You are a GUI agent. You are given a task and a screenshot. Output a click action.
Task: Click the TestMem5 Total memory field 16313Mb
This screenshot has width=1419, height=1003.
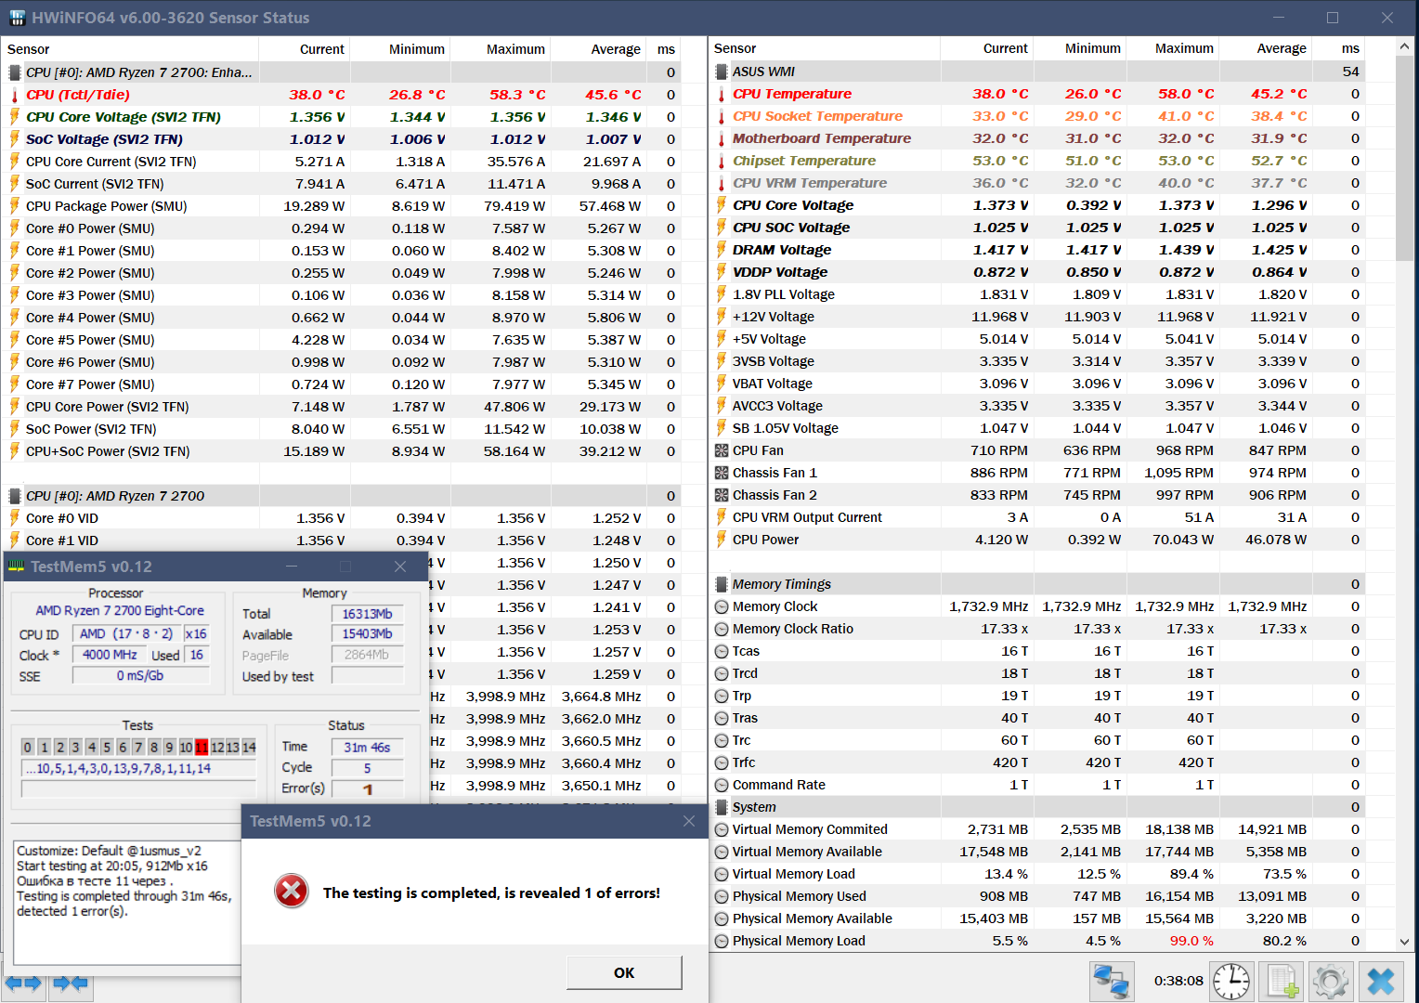tap(367, 614)
